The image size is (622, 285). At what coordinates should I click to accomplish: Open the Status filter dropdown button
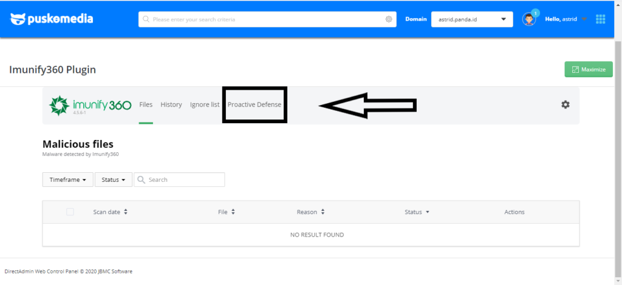(x=113, y=180)
